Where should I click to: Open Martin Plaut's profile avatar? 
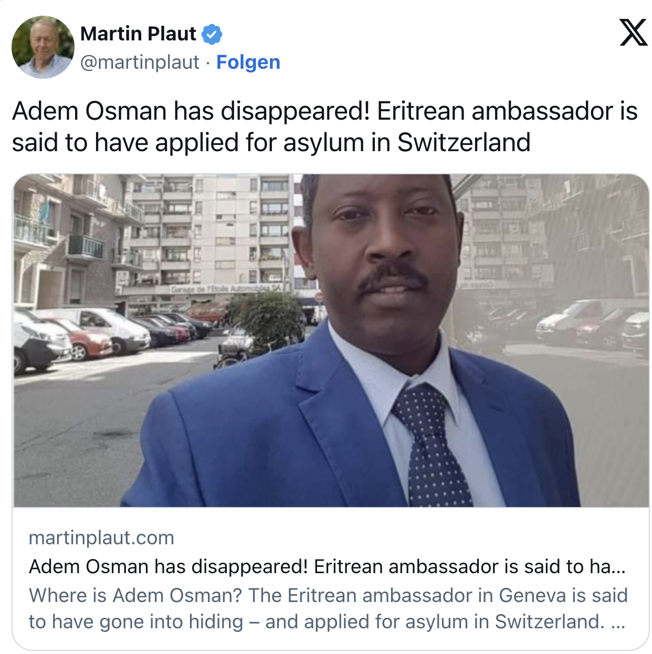(x=43, y=47)
